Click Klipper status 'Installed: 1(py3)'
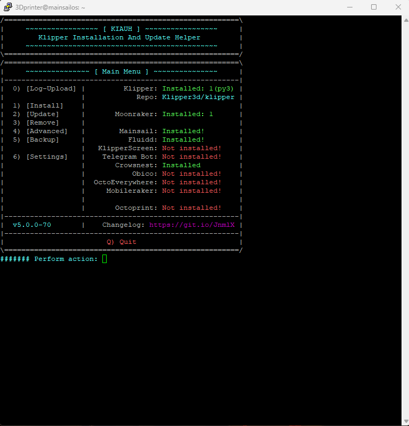Image resolution: width=409 pixels, height=426 pixels. 198,88
